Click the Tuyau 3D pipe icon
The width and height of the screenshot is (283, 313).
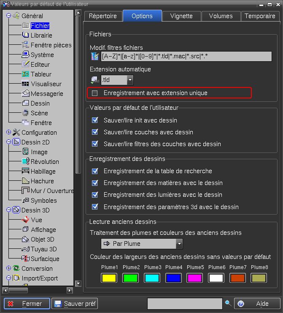[x=25, y=249]
